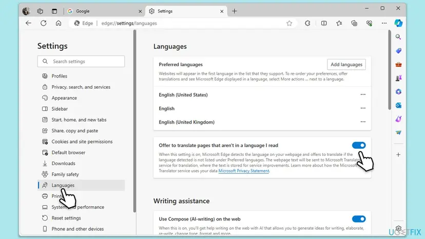This screenshot has width=425, height=239.
Task: Refresh the page with the reload icon
Action: [43, 23]
